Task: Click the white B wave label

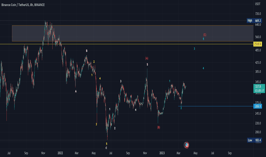Action: pyautogui.click(x=87, y=51)
